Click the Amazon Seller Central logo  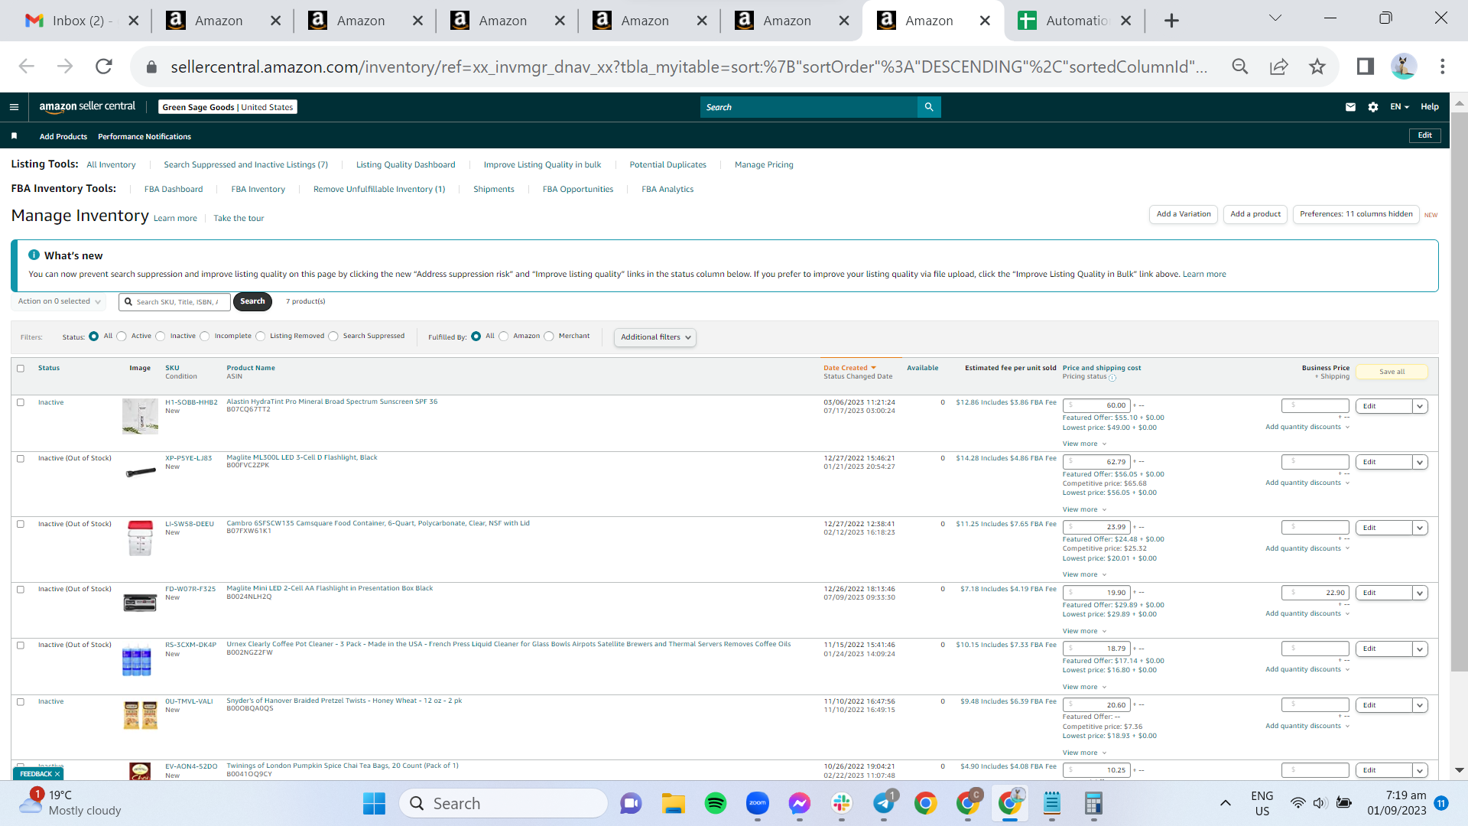(87, 107)
